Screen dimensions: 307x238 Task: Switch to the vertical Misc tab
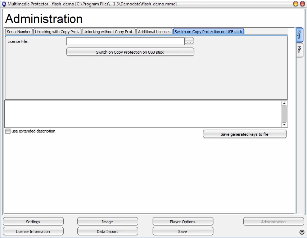(x=299, y=50)
